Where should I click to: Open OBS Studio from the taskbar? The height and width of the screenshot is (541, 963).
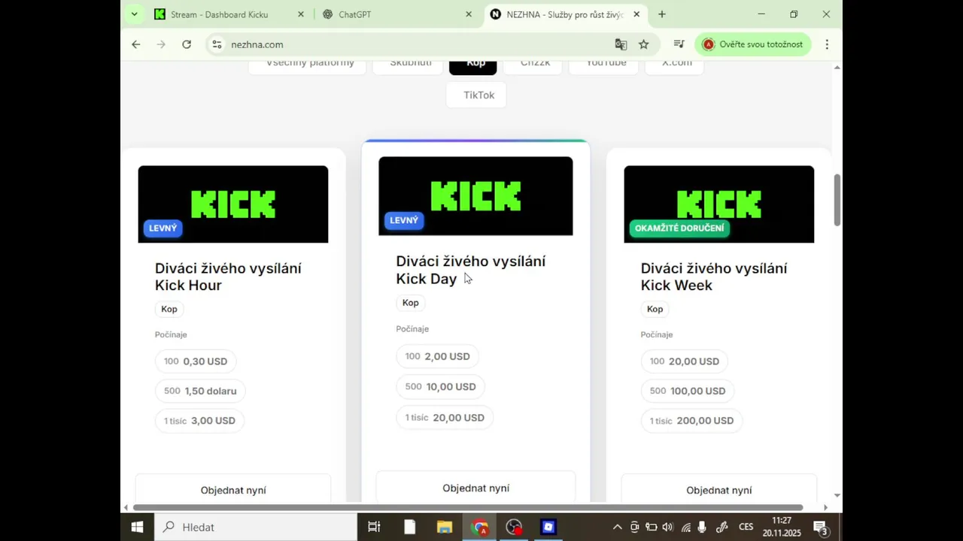514,527
